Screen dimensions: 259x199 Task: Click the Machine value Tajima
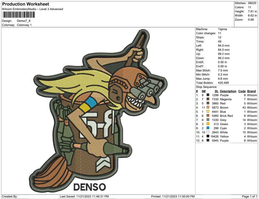click(x=222, y=29)
